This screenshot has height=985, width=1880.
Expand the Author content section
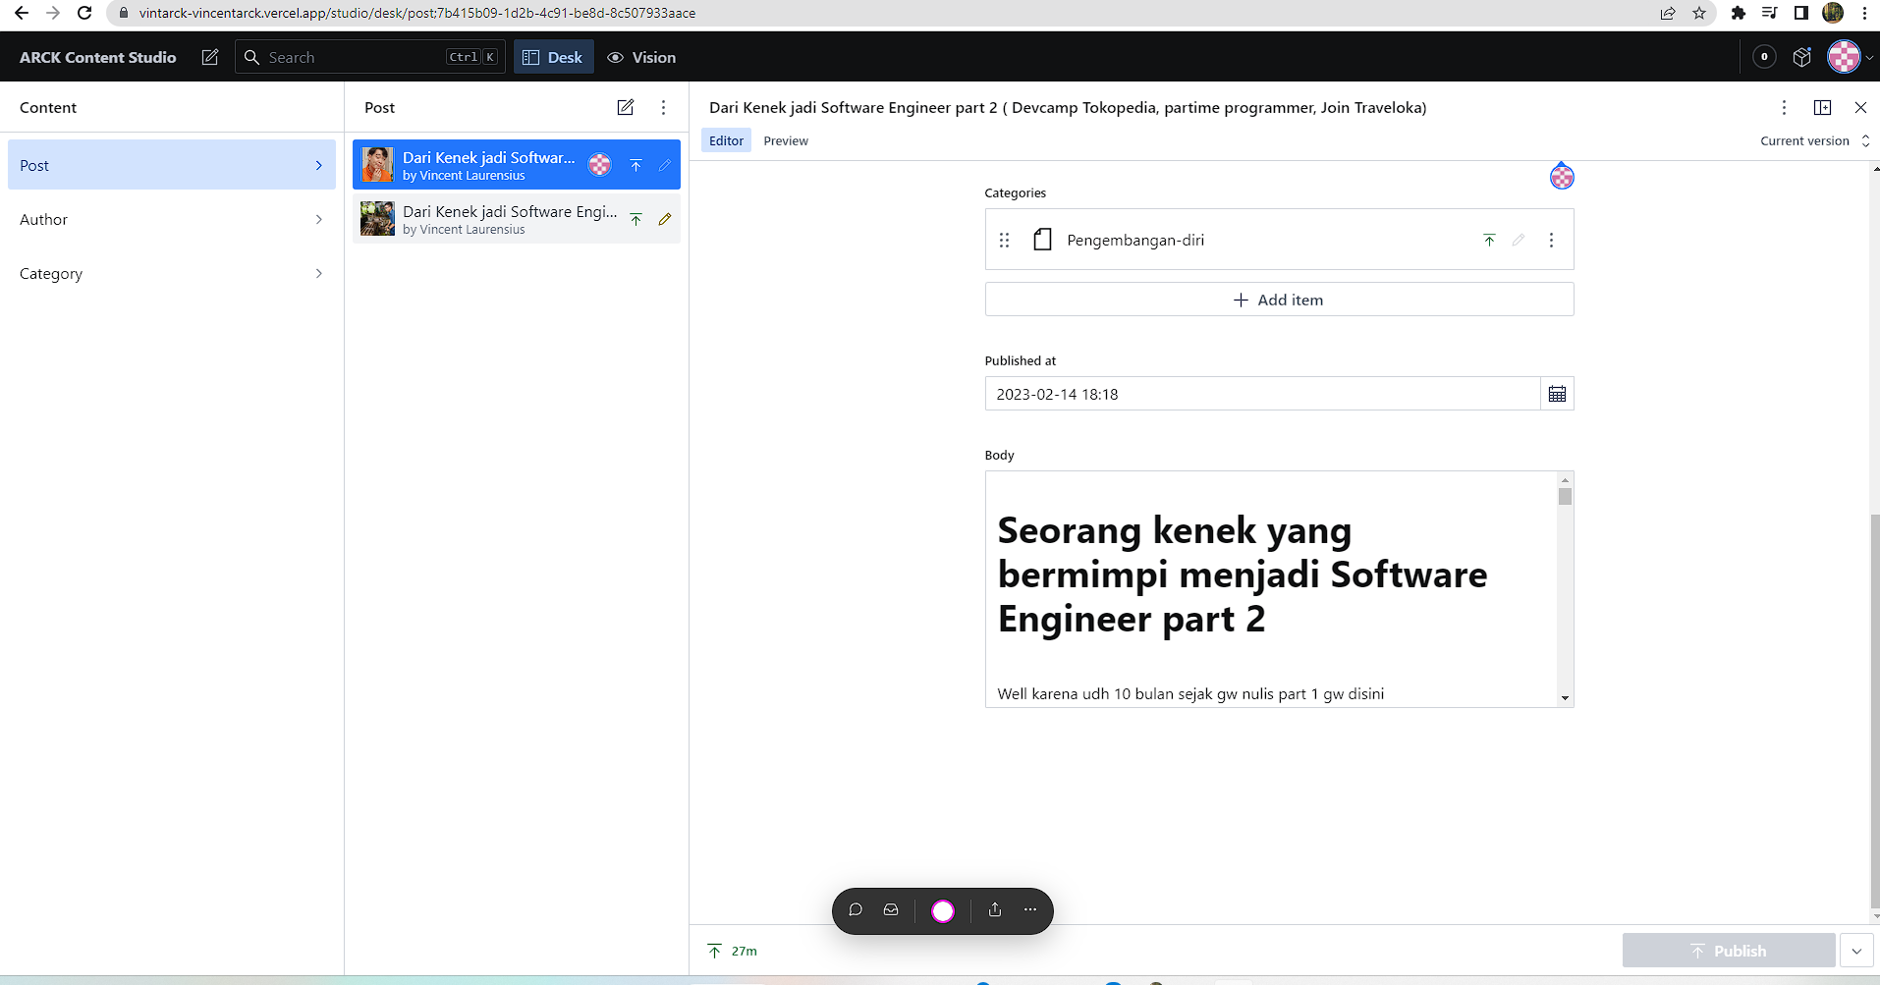point(171,218)
